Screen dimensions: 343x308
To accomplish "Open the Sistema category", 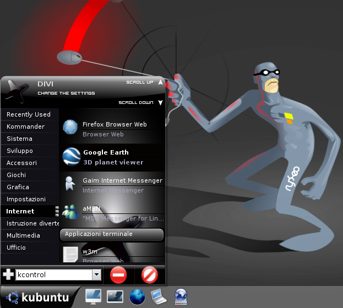I will coord(30,139).
